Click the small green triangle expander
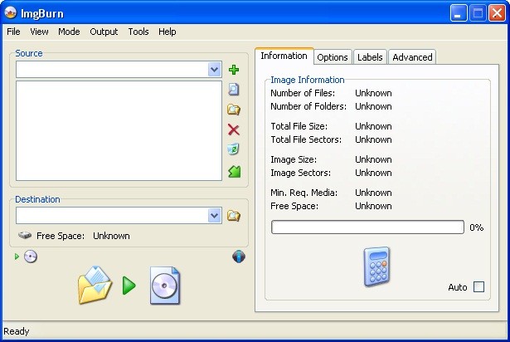The height and width of the screenshot is (342, 510). click(17, 256)
